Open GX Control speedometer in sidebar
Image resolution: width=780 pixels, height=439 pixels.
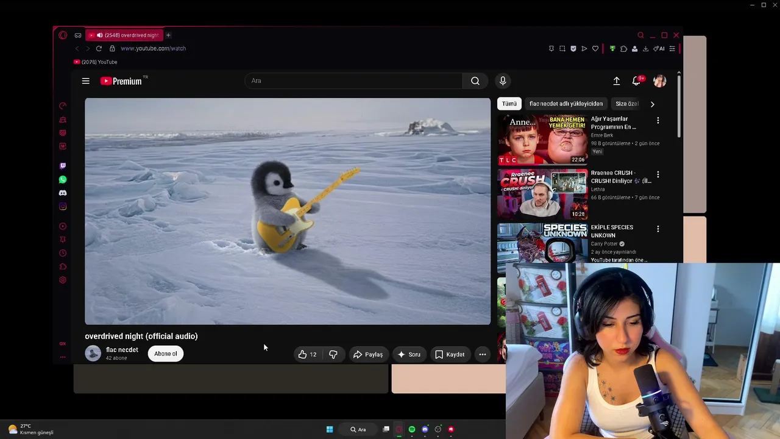pos(63,106)
